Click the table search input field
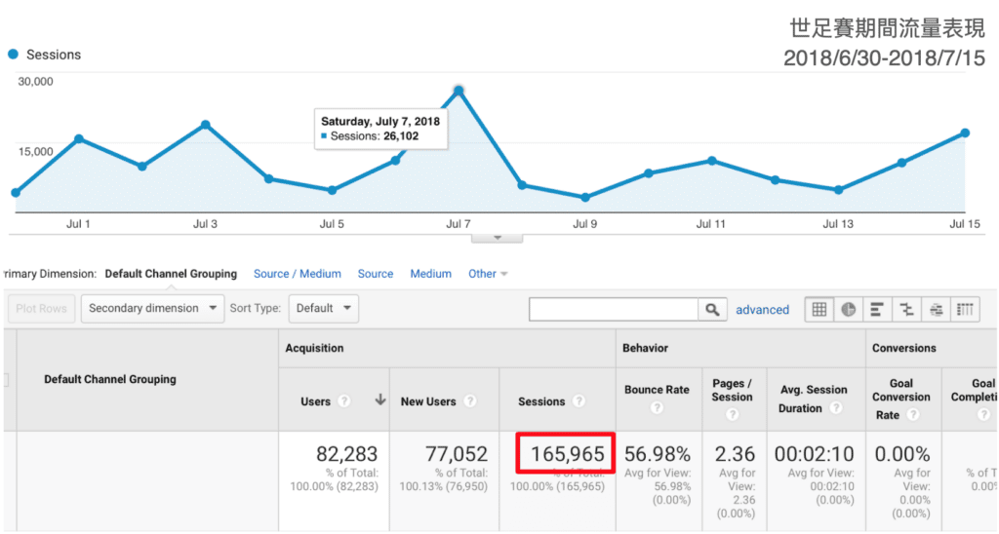The width and height of the screenshot is (999, 534). point(614,310)
